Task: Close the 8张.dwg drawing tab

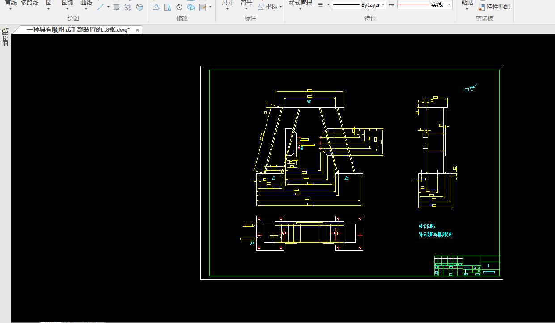Action: [x=137, y=30]
